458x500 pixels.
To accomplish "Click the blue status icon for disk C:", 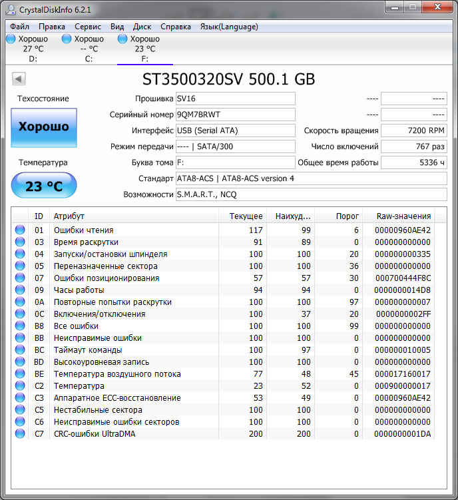I will (67, 39).
